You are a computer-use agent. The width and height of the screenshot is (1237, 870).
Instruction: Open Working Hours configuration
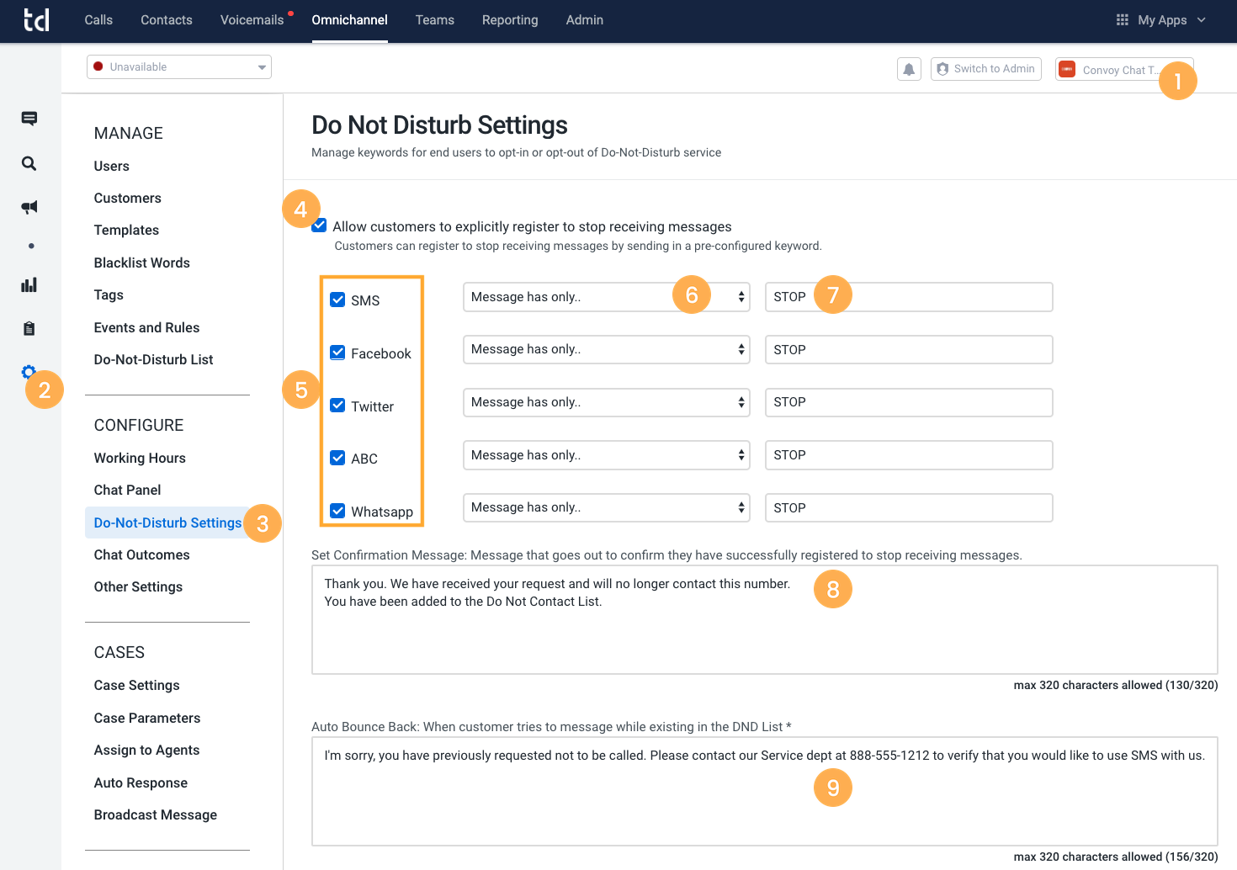[140, 458]
